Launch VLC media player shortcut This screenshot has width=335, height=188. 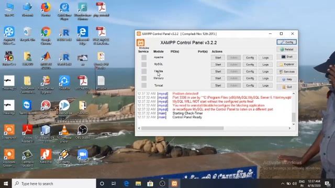click(x=64, y=134)
